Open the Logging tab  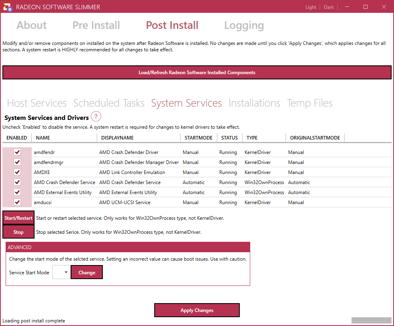[244, 26]
